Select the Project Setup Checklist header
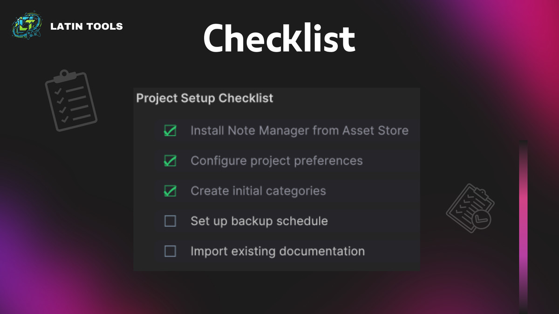Image resolution: width=559 pixels, height=314 pixels. [x=205, y=98]
